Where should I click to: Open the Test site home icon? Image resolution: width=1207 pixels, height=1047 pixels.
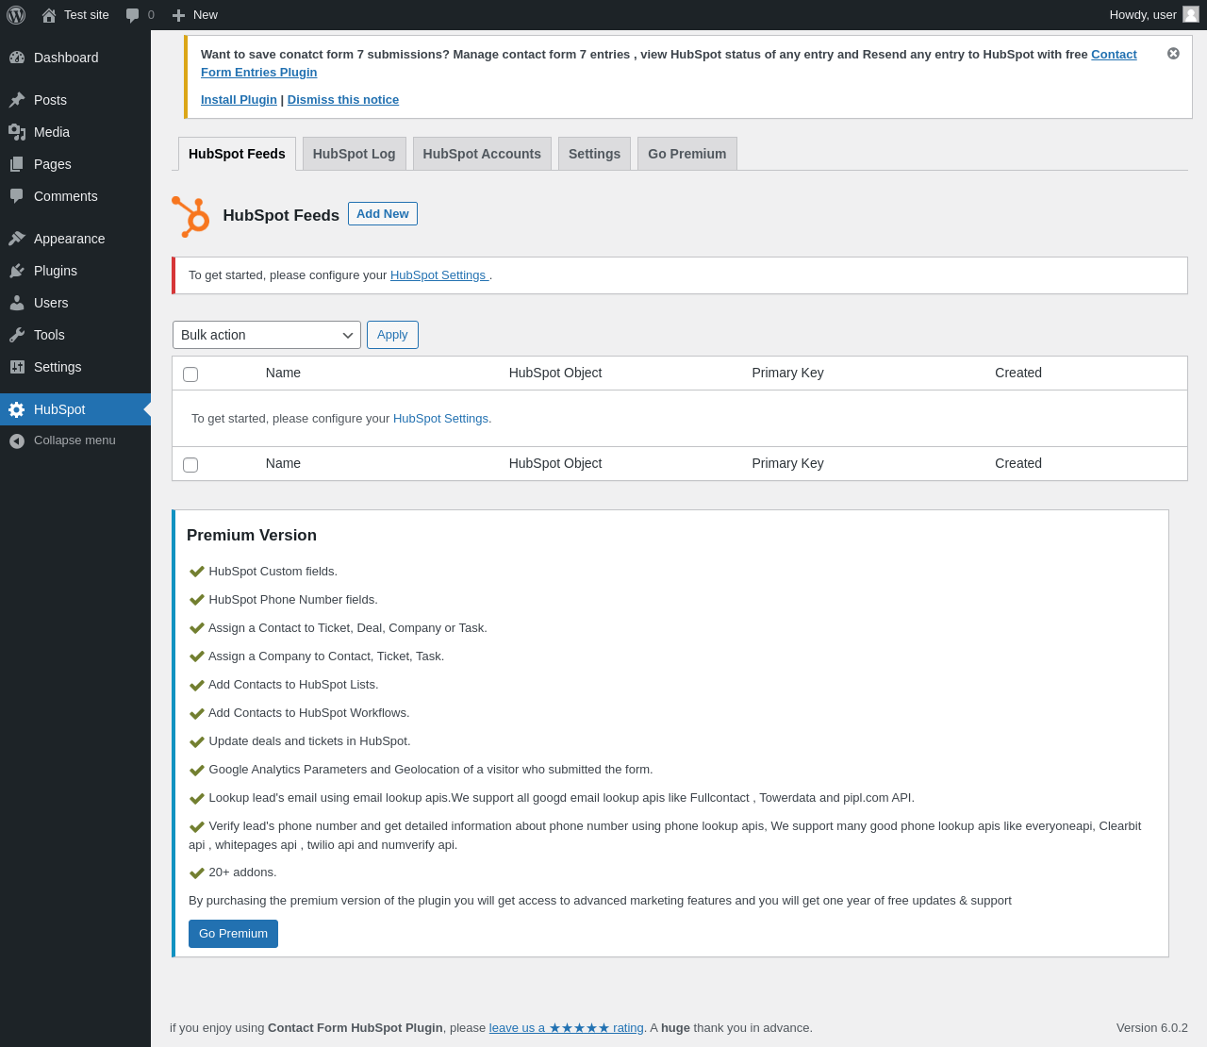(x=49, y=15)
